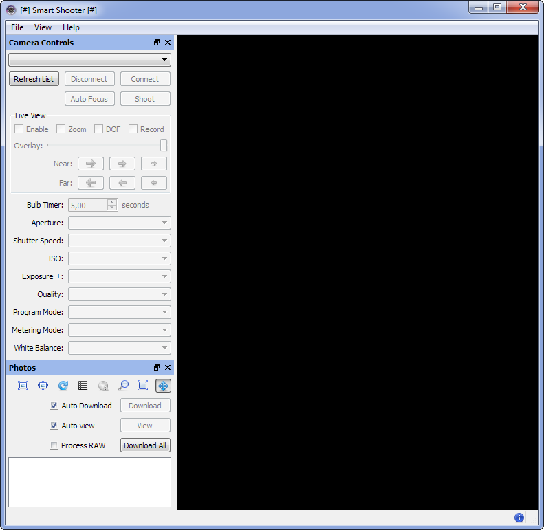Viewport: 544px width, 530px height.
Task: Click the Download All button
Action: (x=145, y=445)
